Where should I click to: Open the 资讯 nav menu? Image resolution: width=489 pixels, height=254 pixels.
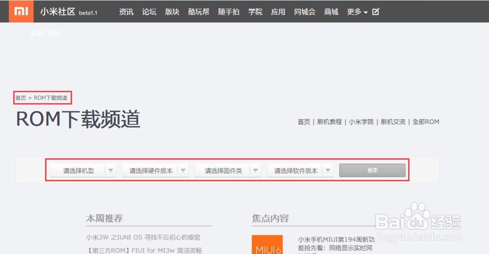coord(126,12)
